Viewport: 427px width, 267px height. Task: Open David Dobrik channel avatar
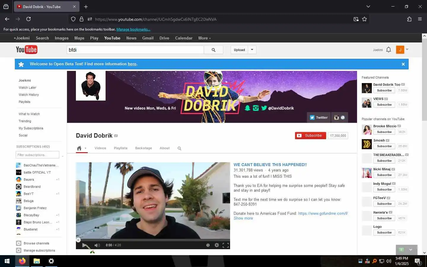click(91, 86)
